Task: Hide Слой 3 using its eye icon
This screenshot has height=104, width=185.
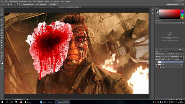Action: pos(156,62)
